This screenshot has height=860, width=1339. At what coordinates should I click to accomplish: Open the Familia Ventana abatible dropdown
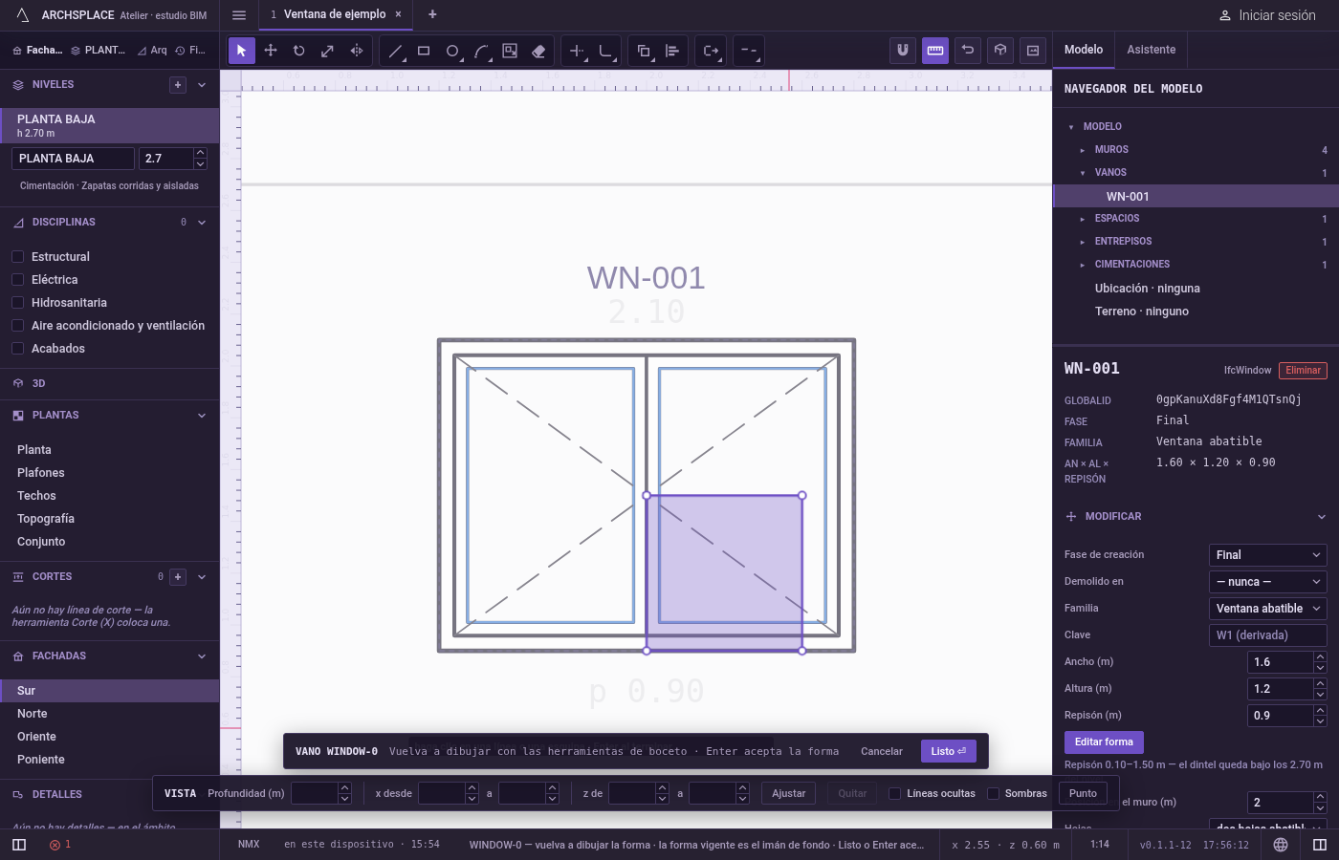(1268, 609)
